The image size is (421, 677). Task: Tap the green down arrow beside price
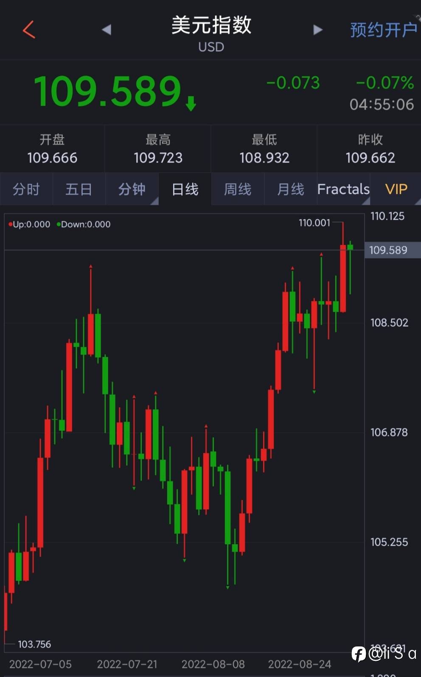[x=191, y=103]
